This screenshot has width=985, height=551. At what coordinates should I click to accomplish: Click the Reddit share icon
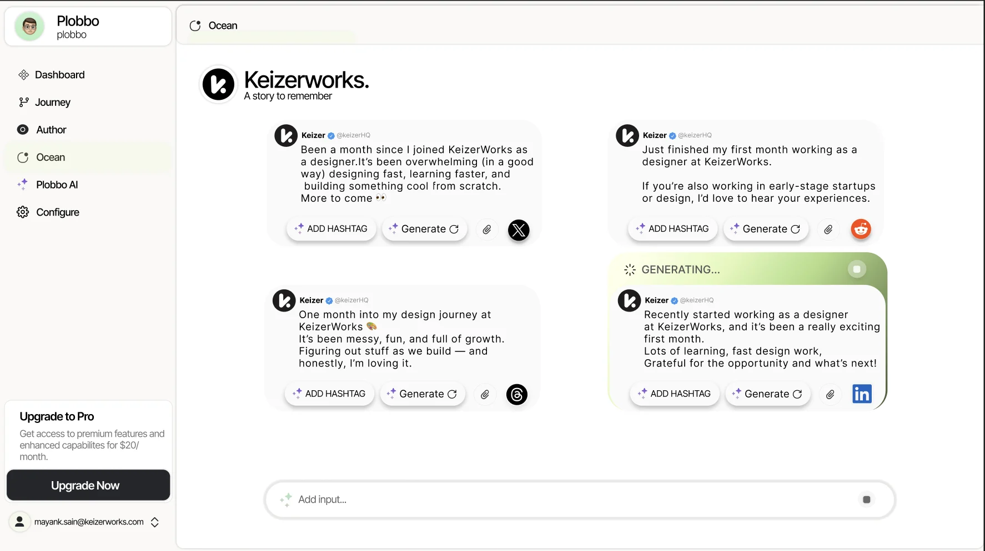[861, 229]
